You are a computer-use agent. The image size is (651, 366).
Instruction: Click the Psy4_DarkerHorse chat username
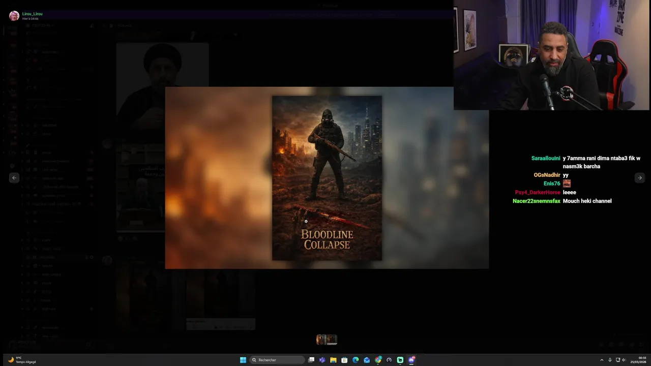click(538, 192)
